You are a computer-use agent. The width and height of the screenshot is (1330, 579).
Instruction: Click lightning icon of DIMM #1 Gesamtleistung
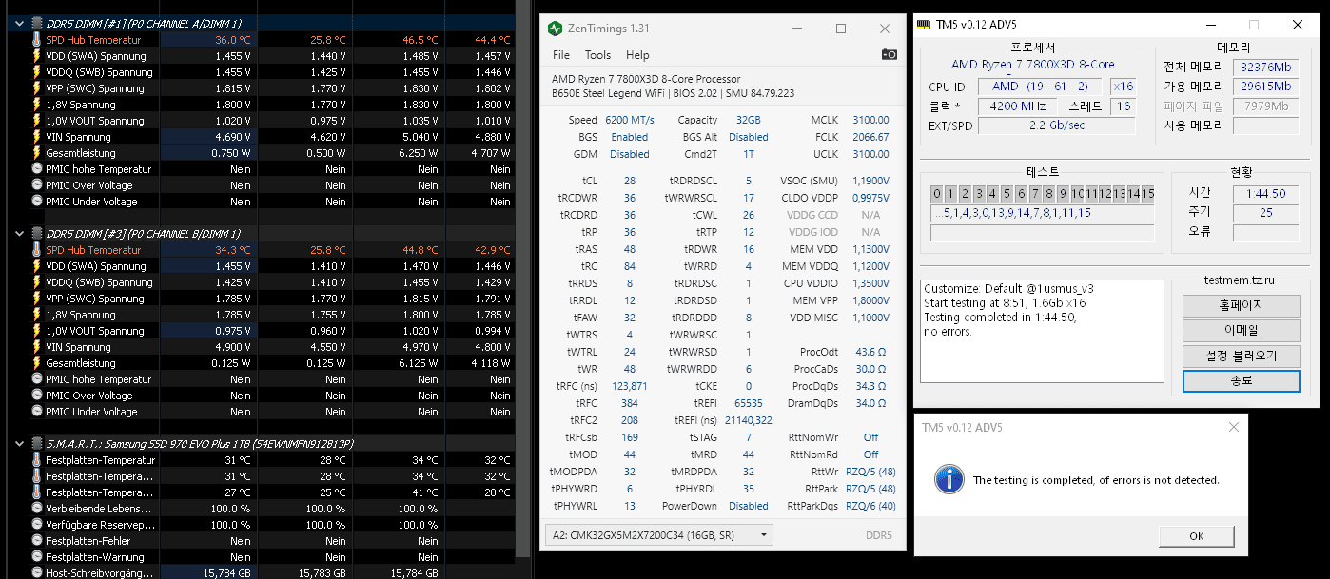click(x=37, y=153)
